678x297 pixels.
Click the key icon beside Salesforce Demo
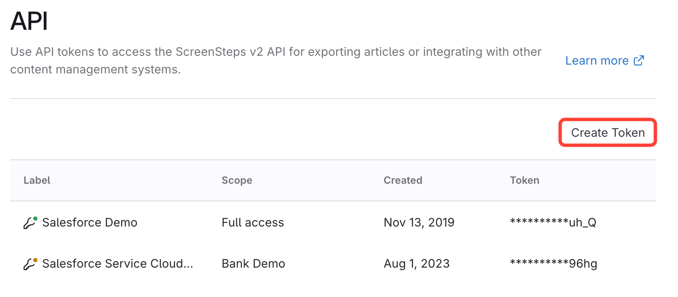[29, 223]
